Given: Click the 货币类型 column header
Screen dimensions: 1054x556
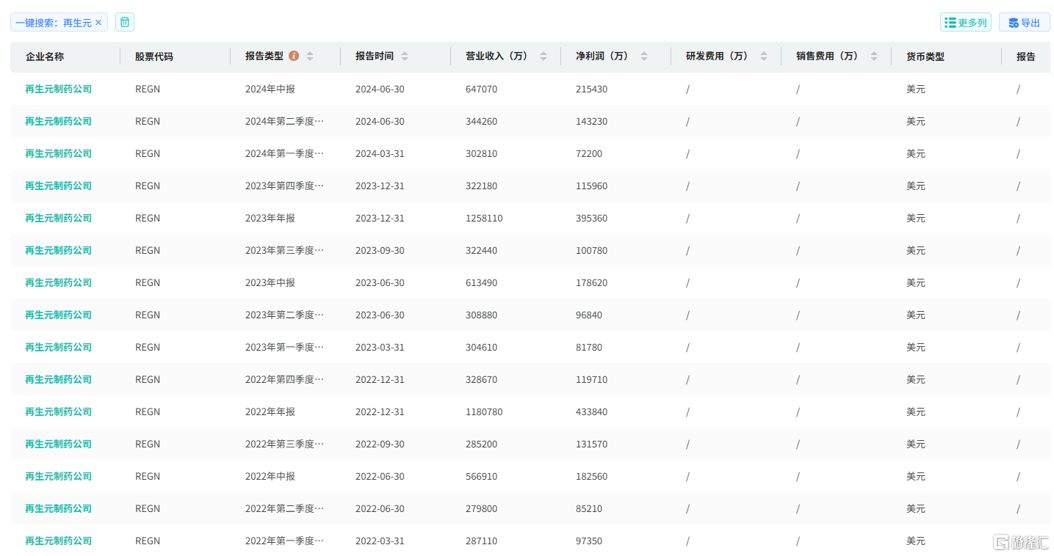Looking at the screenshot, I should [925, 56].
